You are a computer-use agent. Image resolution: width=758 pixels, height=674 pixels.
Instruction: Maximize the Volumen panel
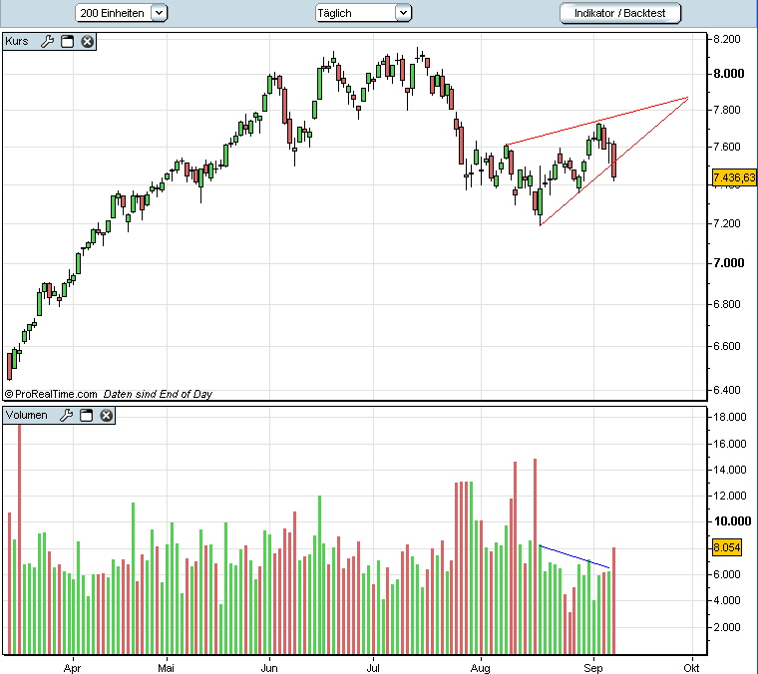click(x=86, y=415)
